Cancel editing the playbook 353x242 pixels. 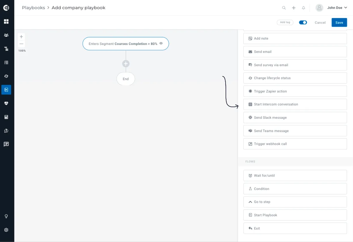tap(320, 22)
